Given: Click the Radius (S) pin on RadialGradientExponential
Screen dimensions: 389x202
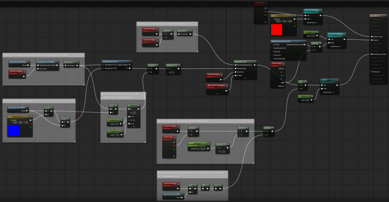Looking at the screenshot, I should (272, 52).
